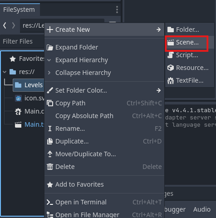Image resolution: width=216 pixels, height=218 pixels.
Task: Select the Levels folder
Action: 29,85
